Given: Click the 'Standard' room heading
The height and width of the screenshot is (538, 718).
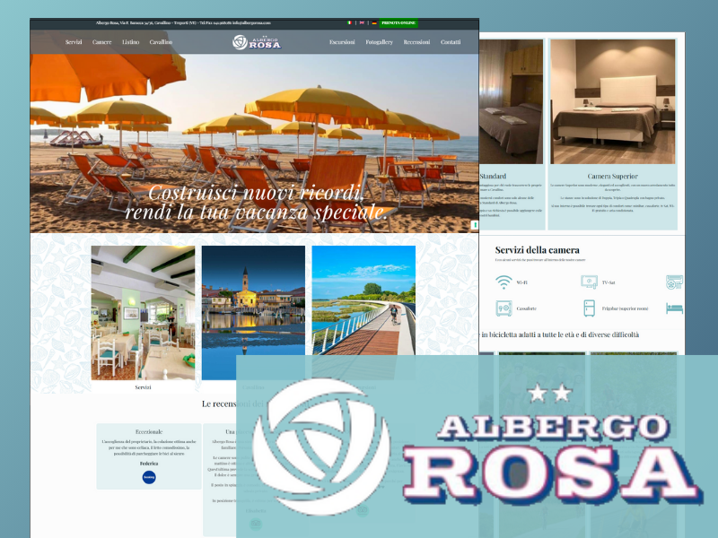Looking at the screenshot, I should (493, 176).
